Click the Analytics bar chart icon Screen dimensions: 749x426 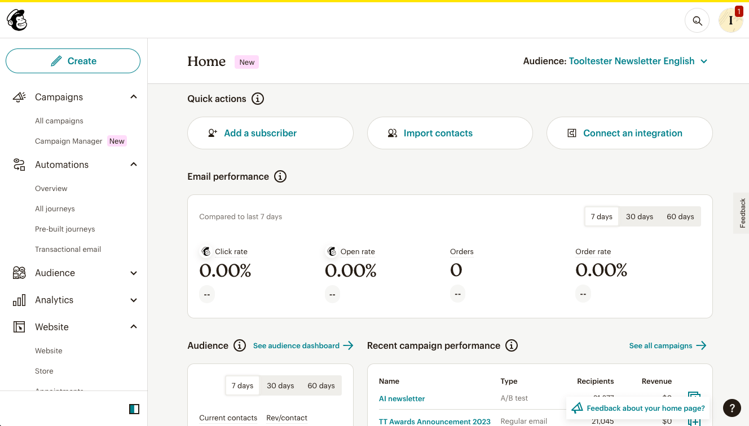(x=19, y=300)
